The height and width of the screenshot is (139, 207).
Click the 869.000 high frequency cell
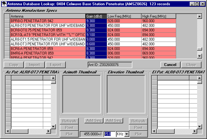(x=159, y=53)
